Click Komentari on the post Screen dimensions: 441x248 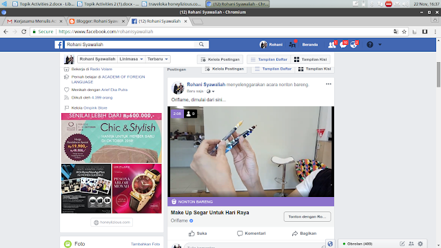(x=251, y=234)
